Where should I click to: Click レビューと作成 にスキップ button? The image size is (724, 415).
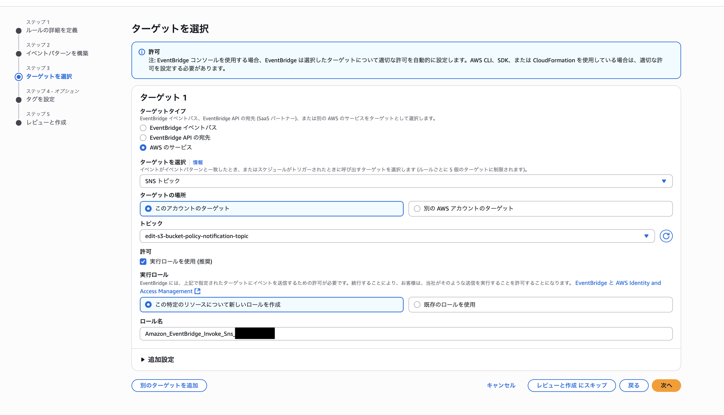pyautogui.click(x=572, y=385)
